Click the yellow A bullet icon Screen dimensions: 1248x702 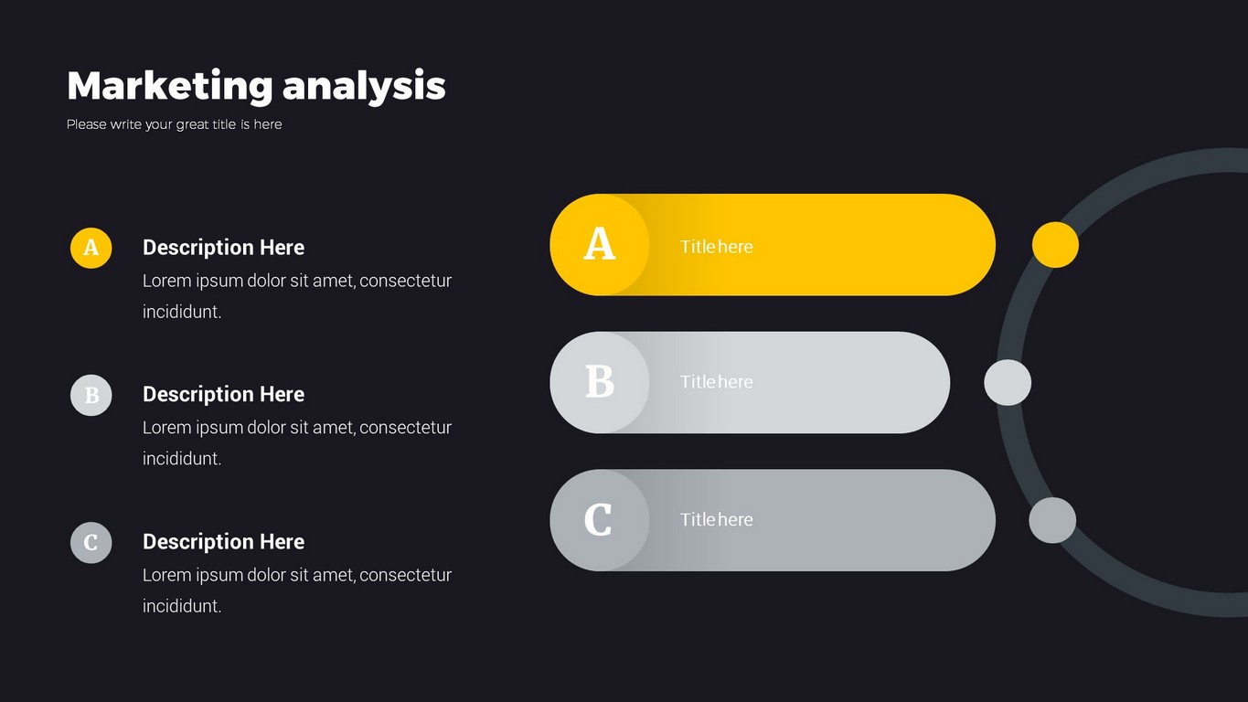coord(91,248)
